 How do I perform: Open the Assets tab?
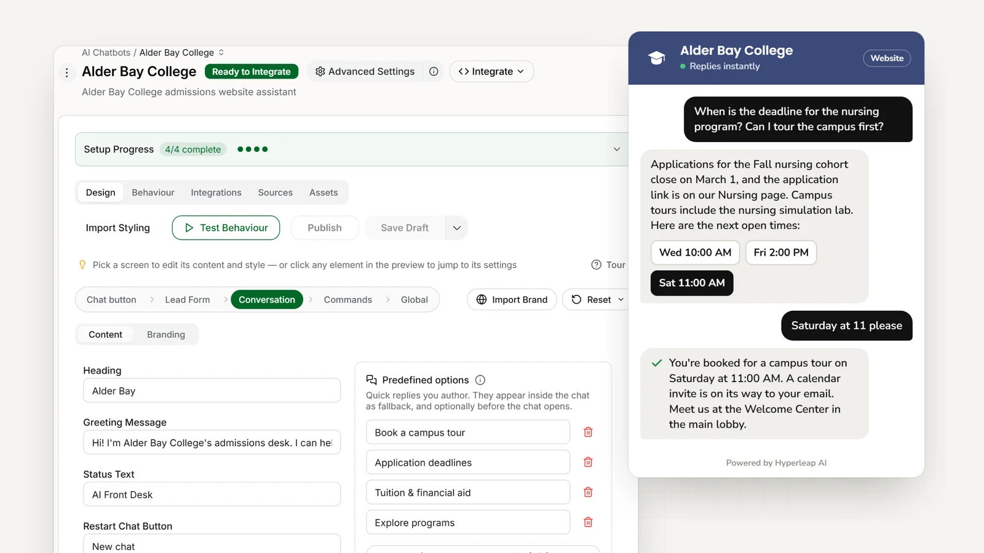(x=323, y=192)
